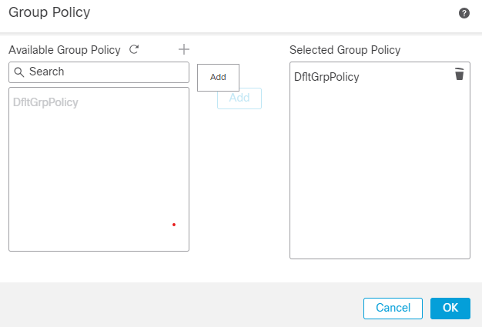Click the magnifier icon in the search box
The height and width of the screenshot is (327, 482).
pos(19,72)
